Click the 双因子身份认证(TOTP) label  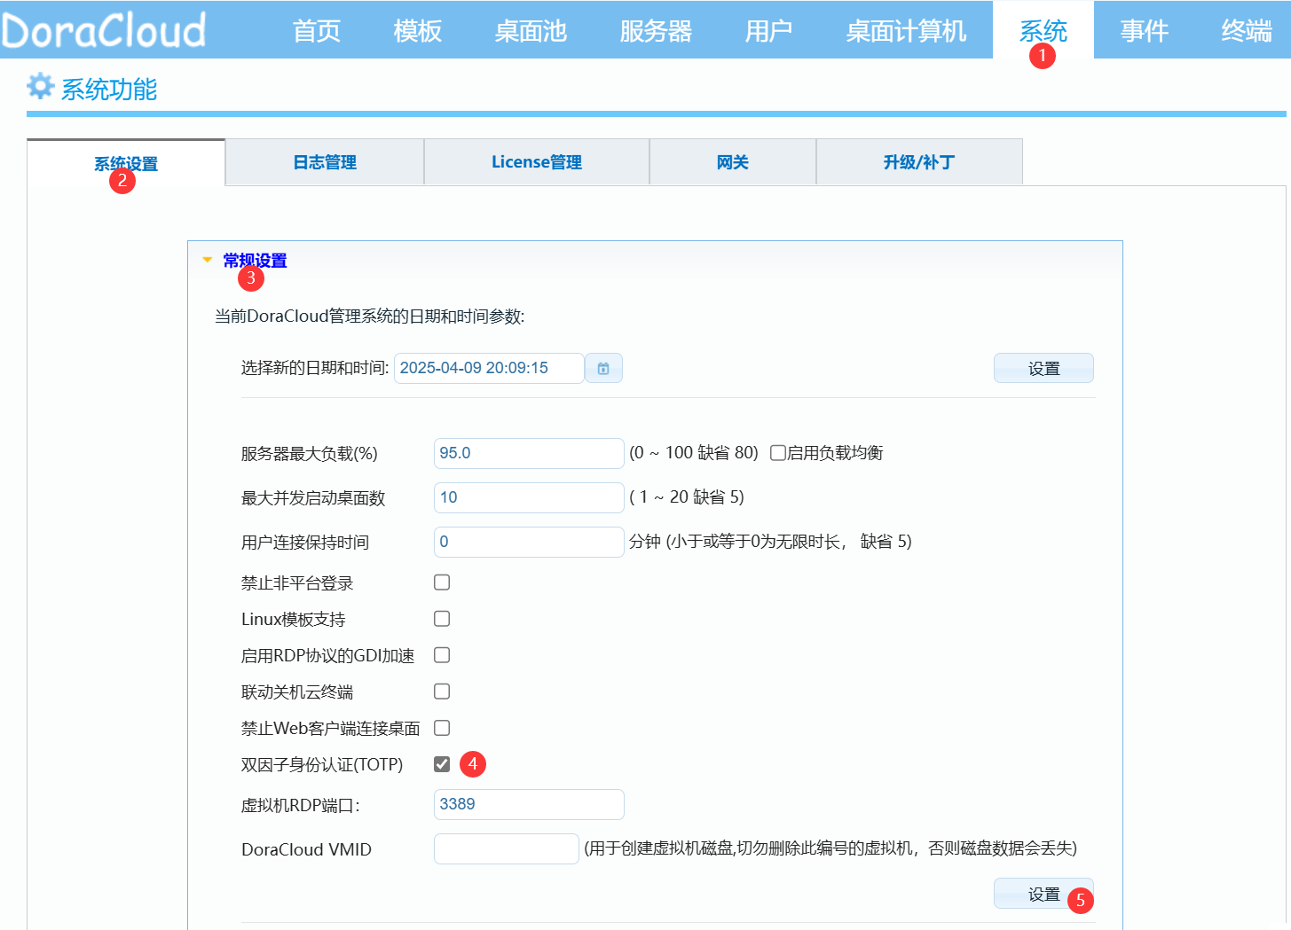point(322,764)
